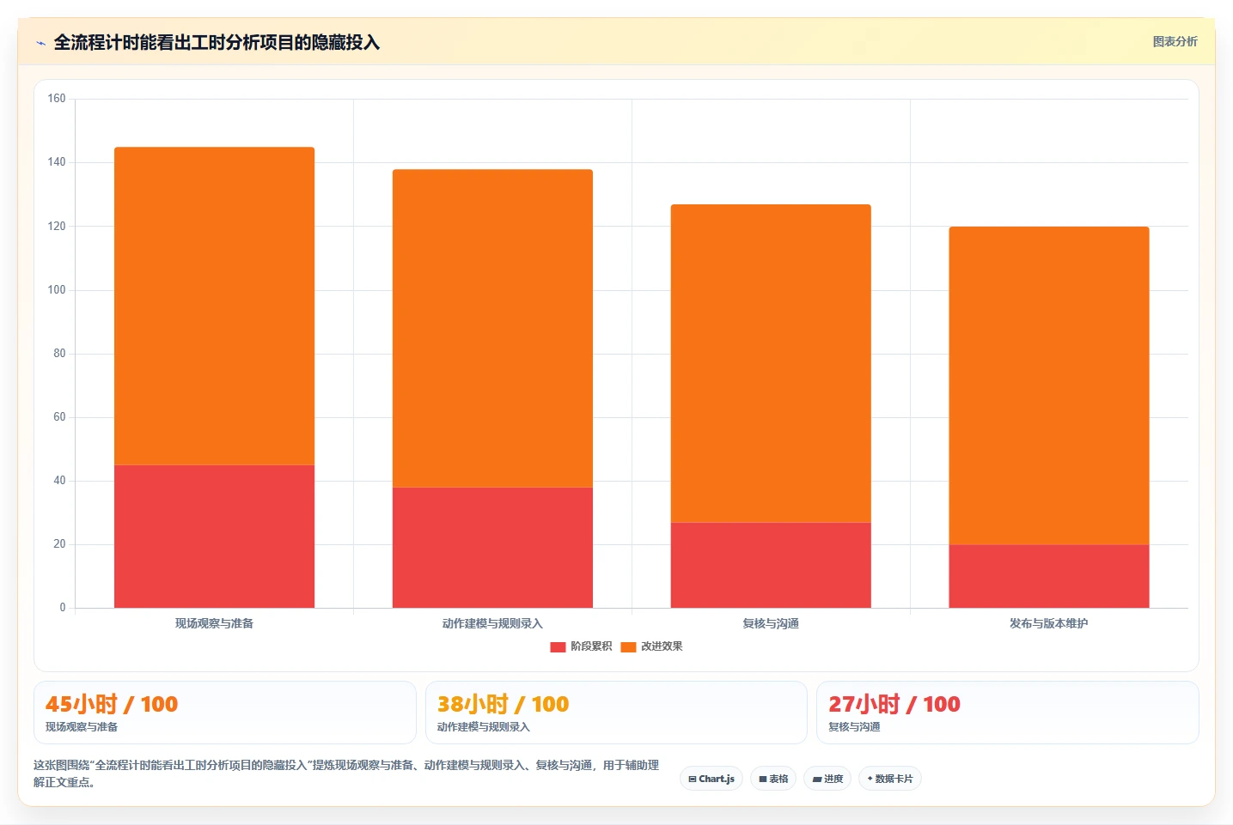The image size is (1233, 825).
Task: Click the y-axis value 40
Action: [59, 481]
